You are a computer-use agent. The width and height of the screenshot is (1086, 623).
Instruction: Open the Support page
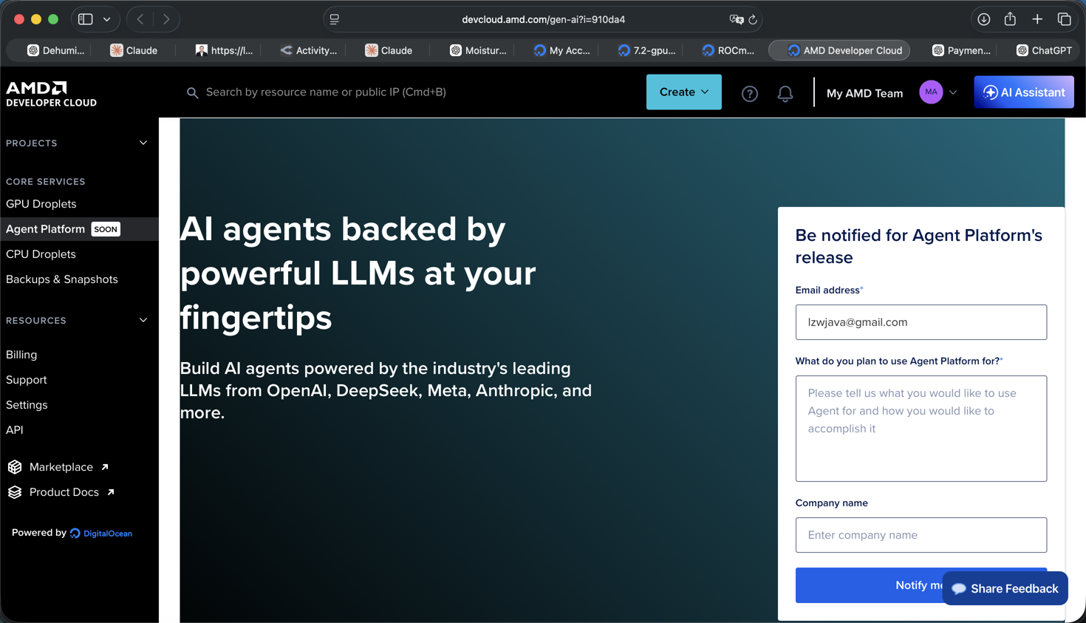click(27, 380)
